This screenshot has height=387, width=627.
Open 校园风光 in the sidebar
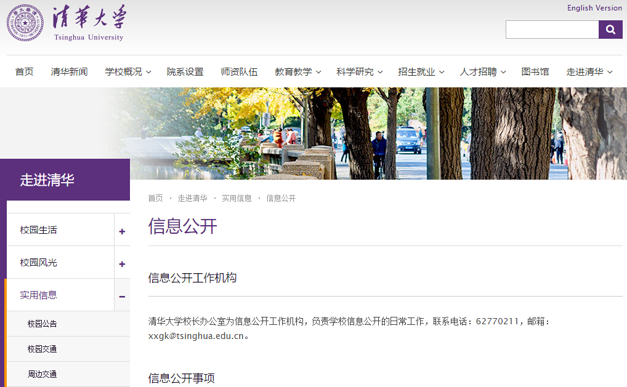pyautogui.click(x=38, y=263)
